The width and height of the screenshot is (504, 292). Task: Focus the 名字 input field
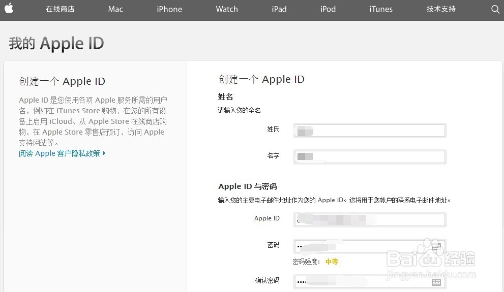pyautogui.click(x=370, y=157)
